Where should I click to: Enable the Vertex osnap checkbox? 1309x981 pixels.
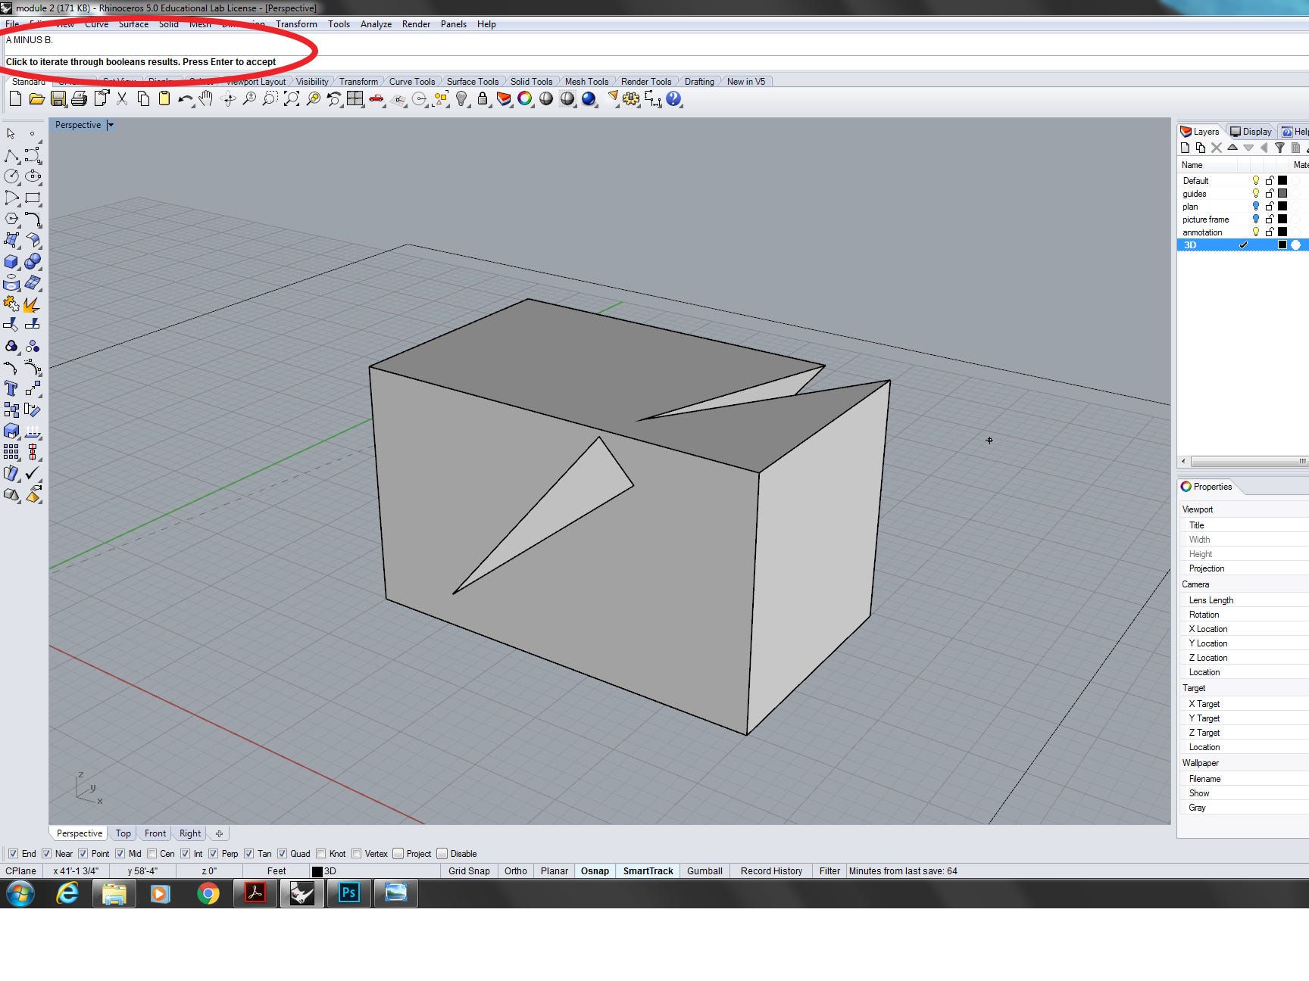coord(356,853)
